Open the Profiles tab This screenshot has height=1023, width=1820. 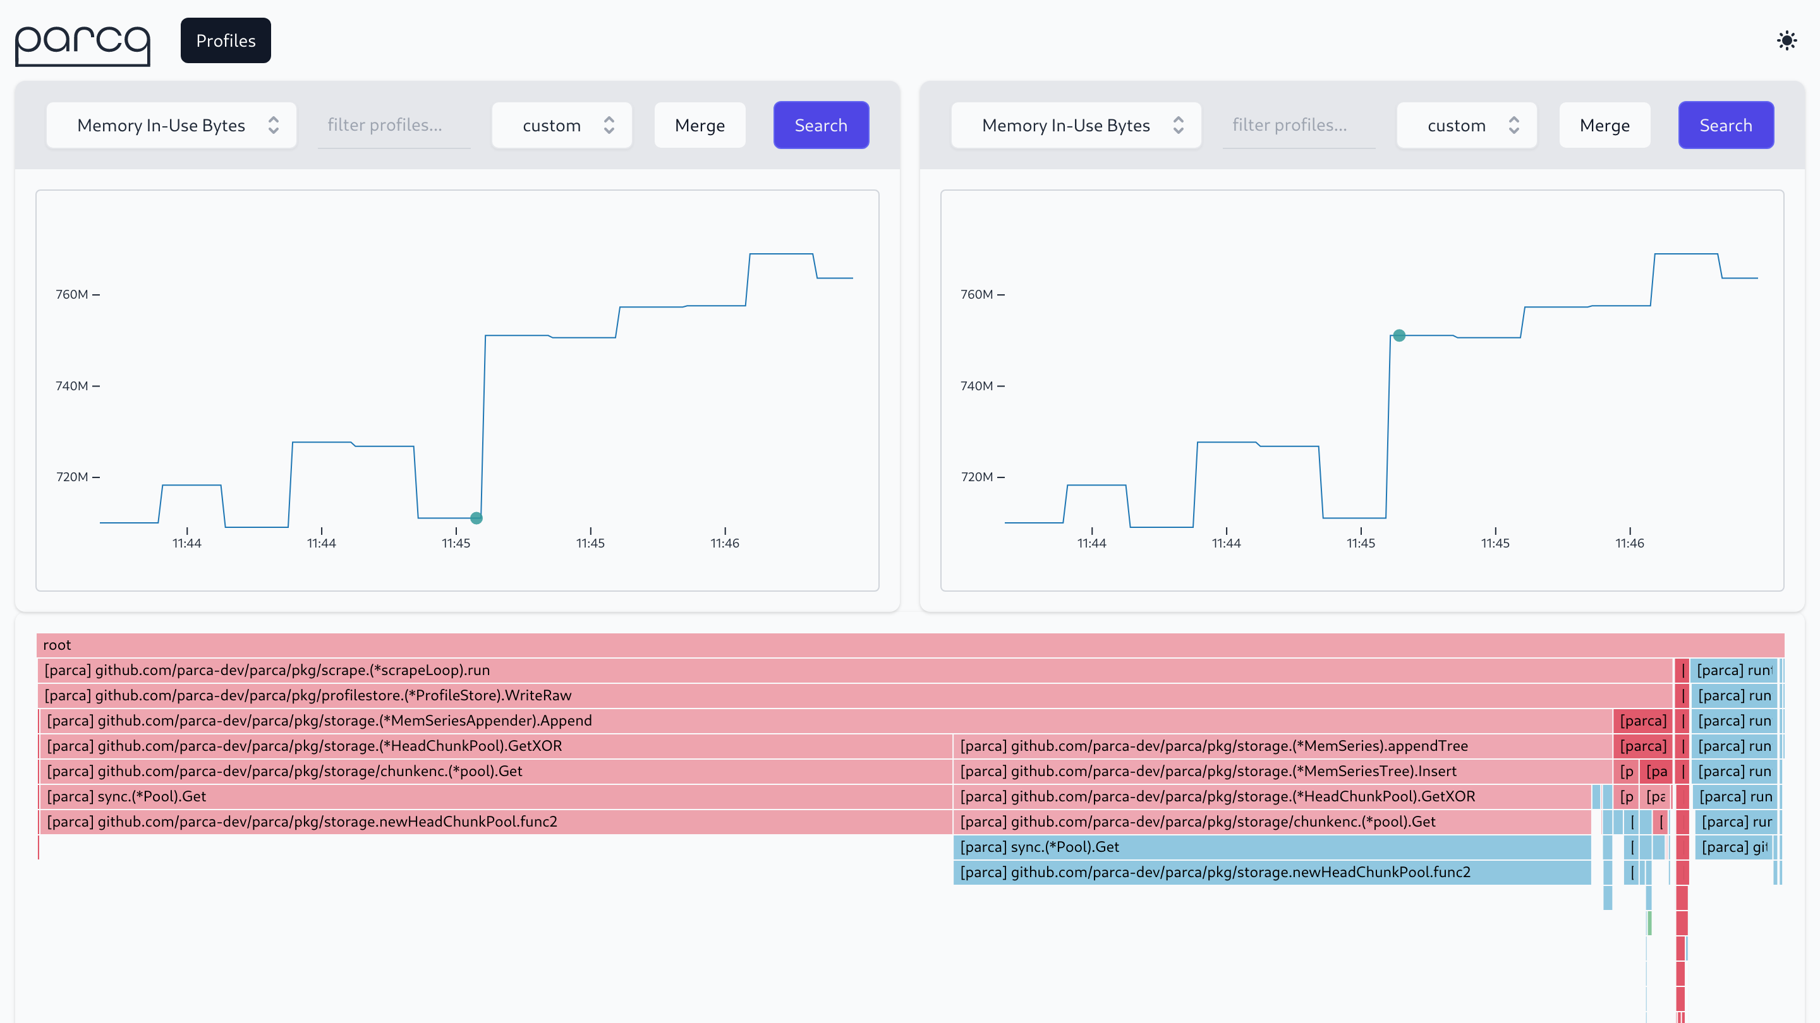point(226,40)
